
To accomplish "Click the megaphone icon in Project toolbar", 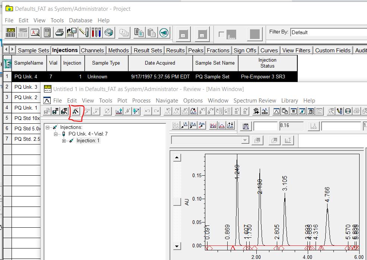I will (x=164, y=33).
